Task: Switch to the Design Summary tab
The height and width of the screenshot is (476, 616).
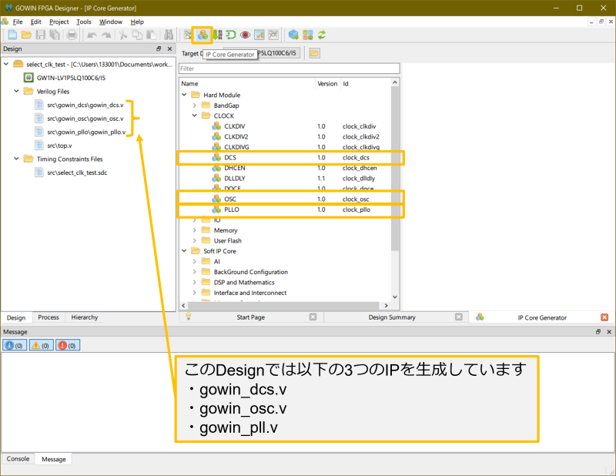Action: [392, 317]
